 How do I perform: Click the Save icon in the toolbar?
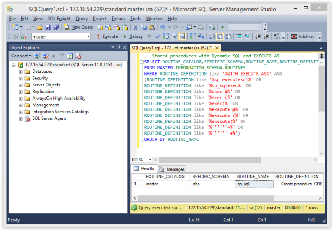pos(48,27)
